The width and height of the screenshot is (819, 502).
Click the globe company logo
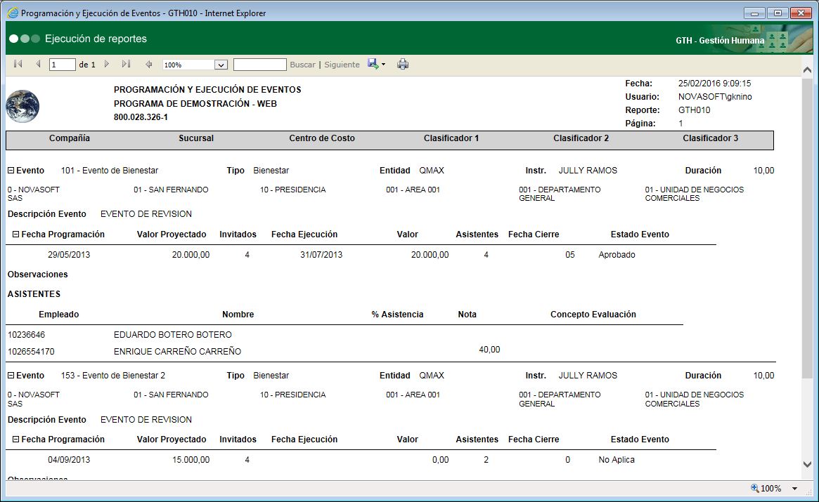[x=22, y=107]
